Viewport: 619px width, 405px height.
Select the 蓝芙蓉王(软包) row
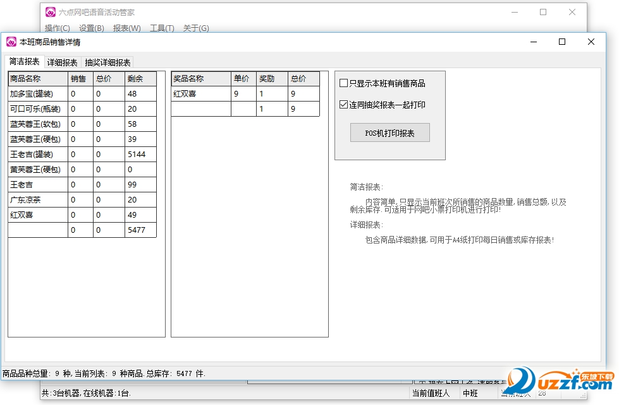click(x=82, y=124)
